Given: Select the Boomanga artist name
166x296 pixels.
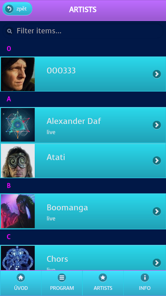Looking at the screenshot, I should [x=67, y=208].
